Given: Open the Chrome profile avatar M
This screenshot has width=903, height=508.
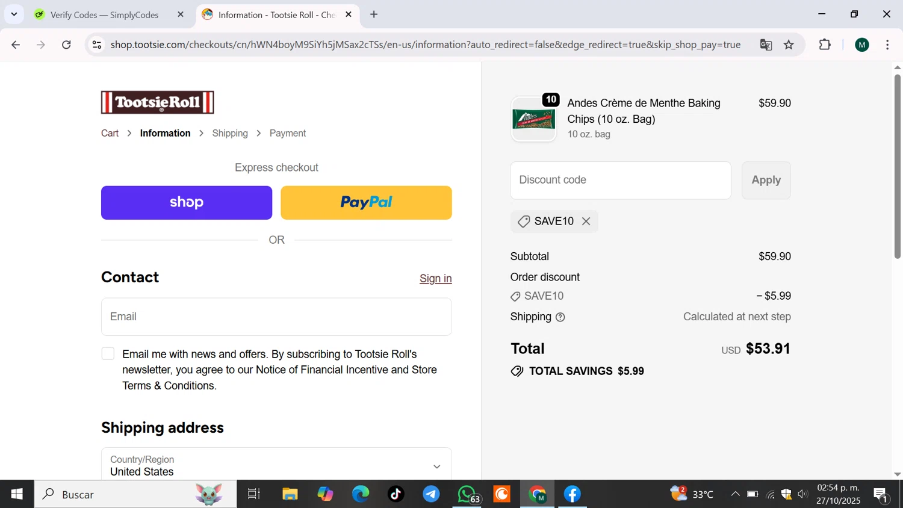Looking at the screenshot, I should point(862,45).
